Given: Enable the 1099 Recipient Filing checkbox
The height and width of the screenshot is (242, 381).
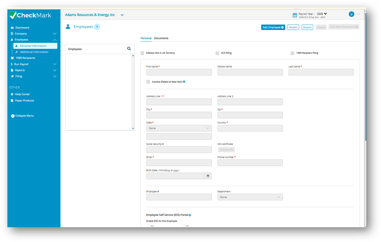Looking at the screenshot, I should tap(292, 53).
